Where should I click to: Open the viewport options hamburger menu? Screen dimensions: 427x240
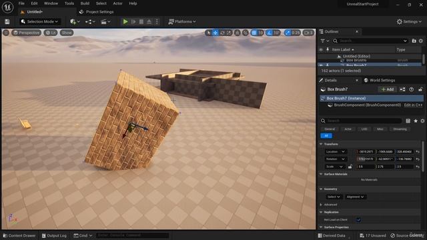point(6,33)
